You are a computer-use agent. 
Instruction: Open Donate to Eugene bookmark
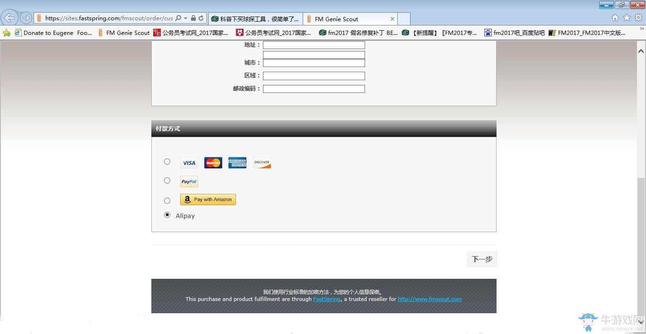(x=53, y=33)
